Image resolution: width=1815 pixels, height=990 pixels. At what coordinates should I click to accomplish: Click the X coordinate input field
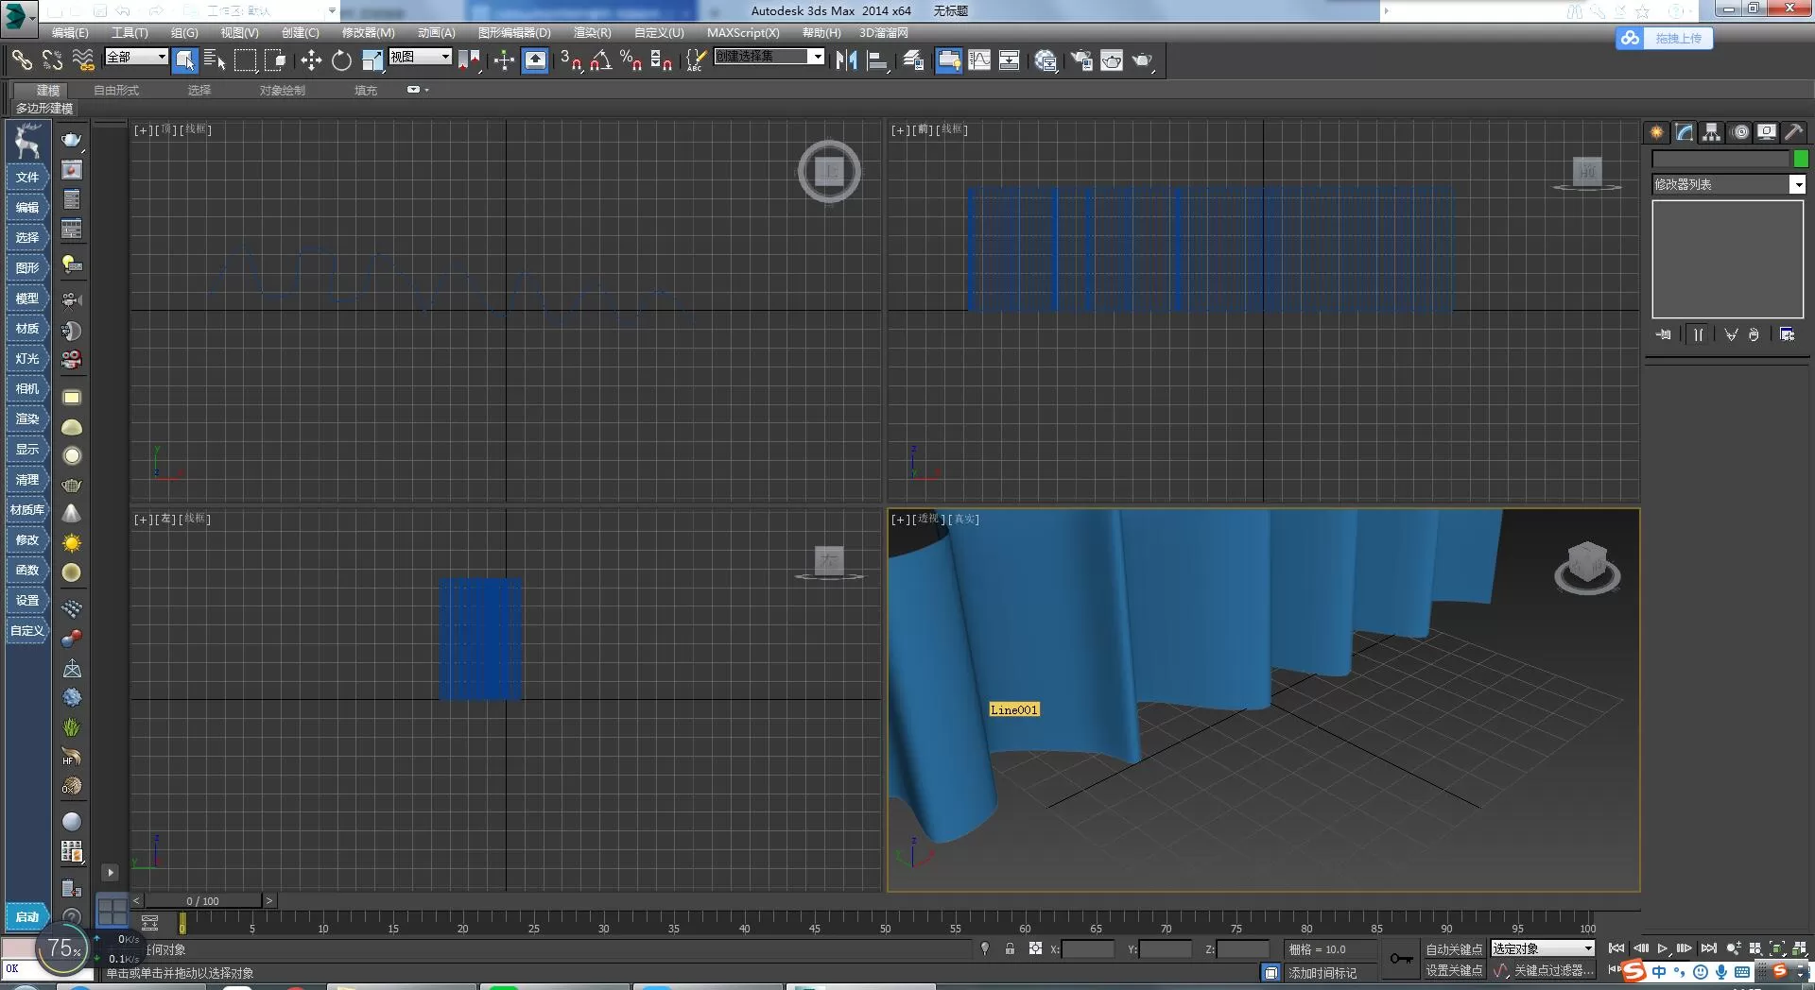[x=1088, y=949]
